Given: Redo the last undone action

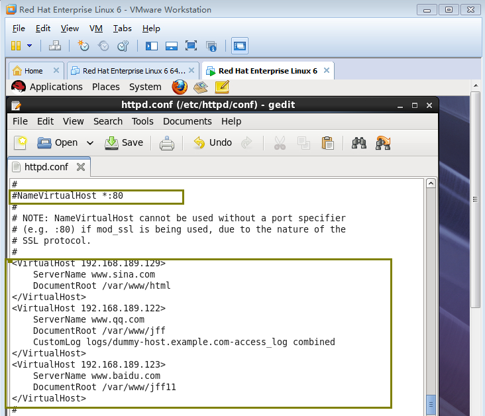Looking at the screenshot, I should click(x=246, y=143).
